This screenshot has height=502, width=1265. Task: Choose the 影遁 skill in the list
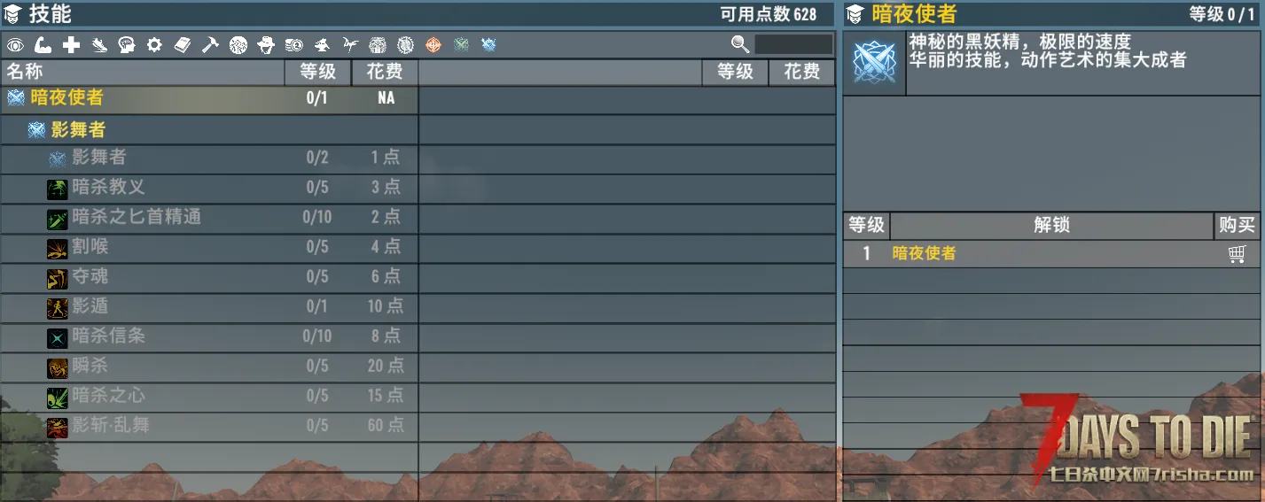click(x=90, y=306)
